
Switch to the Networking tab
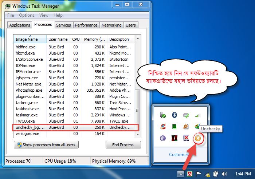pyautogui.click(x=111, y=25)
